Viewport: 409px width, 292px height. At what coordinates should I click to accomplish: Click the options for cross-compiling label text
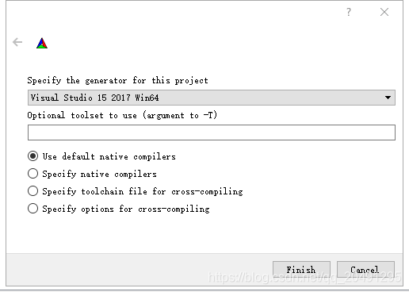click(x=126, y=209)
